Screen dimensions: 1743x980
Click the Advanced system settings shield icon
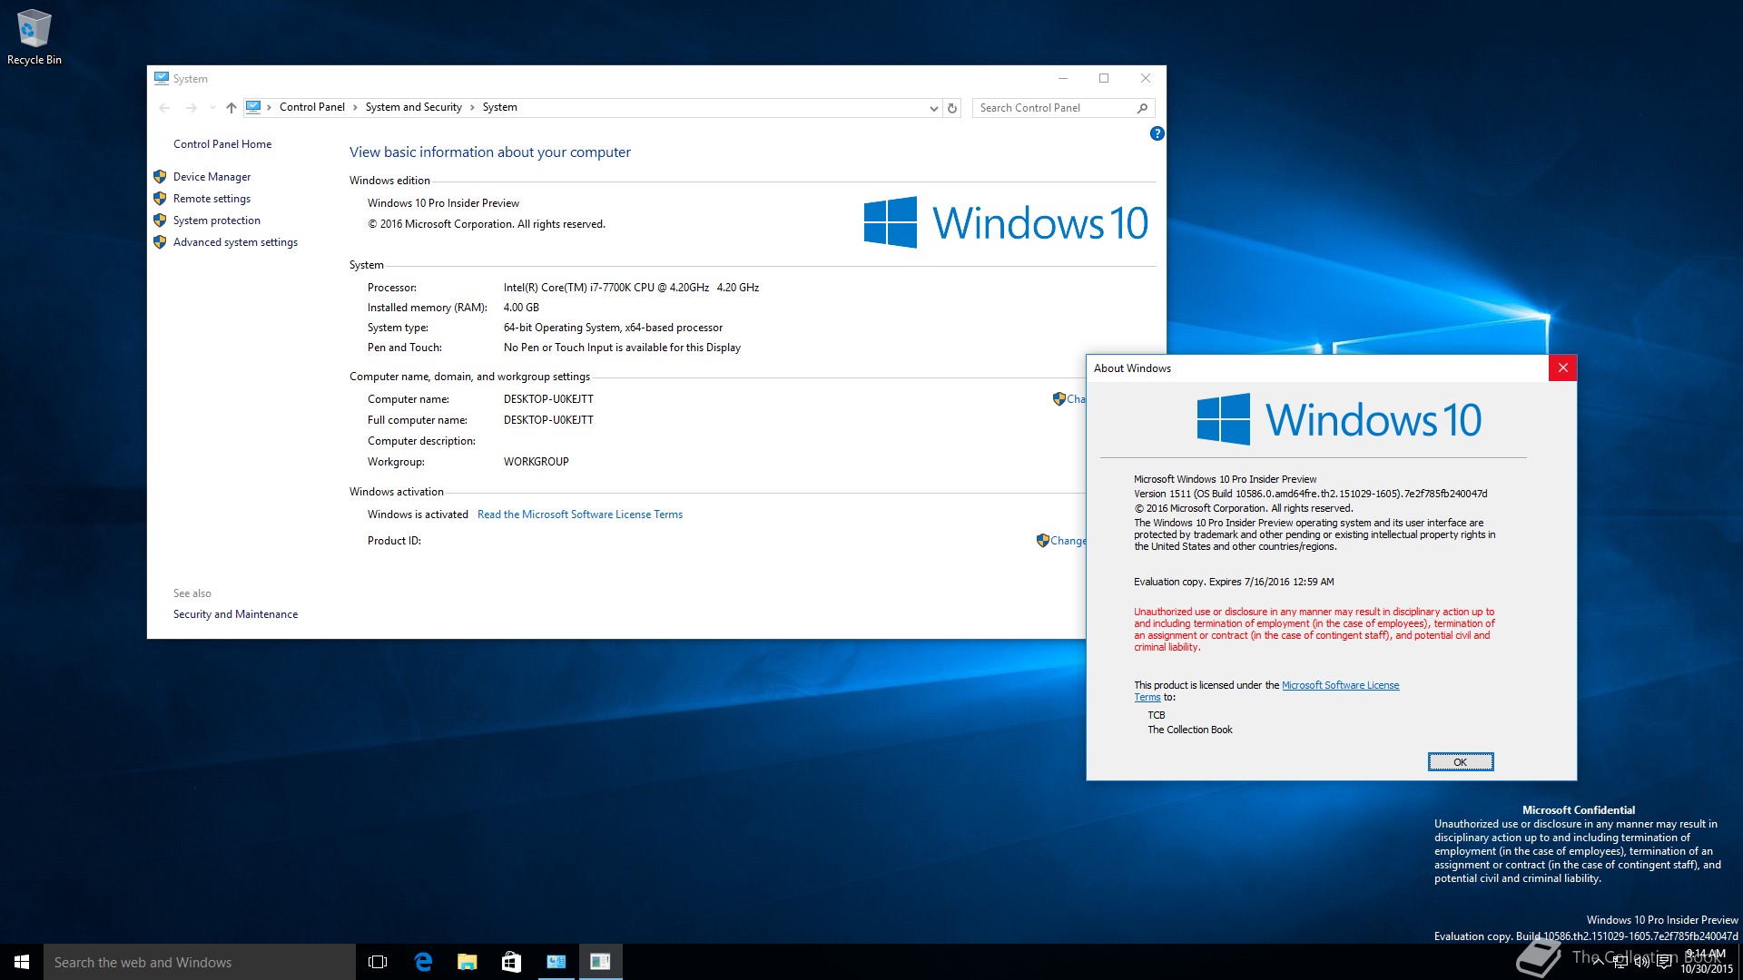point(160,242)
